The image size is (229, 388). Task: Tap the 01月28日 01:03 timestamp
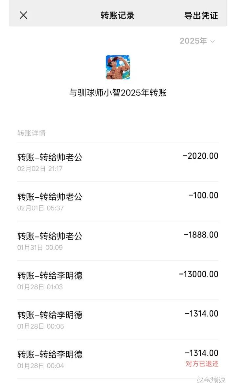pyautogui.click(x=40, y=287)
